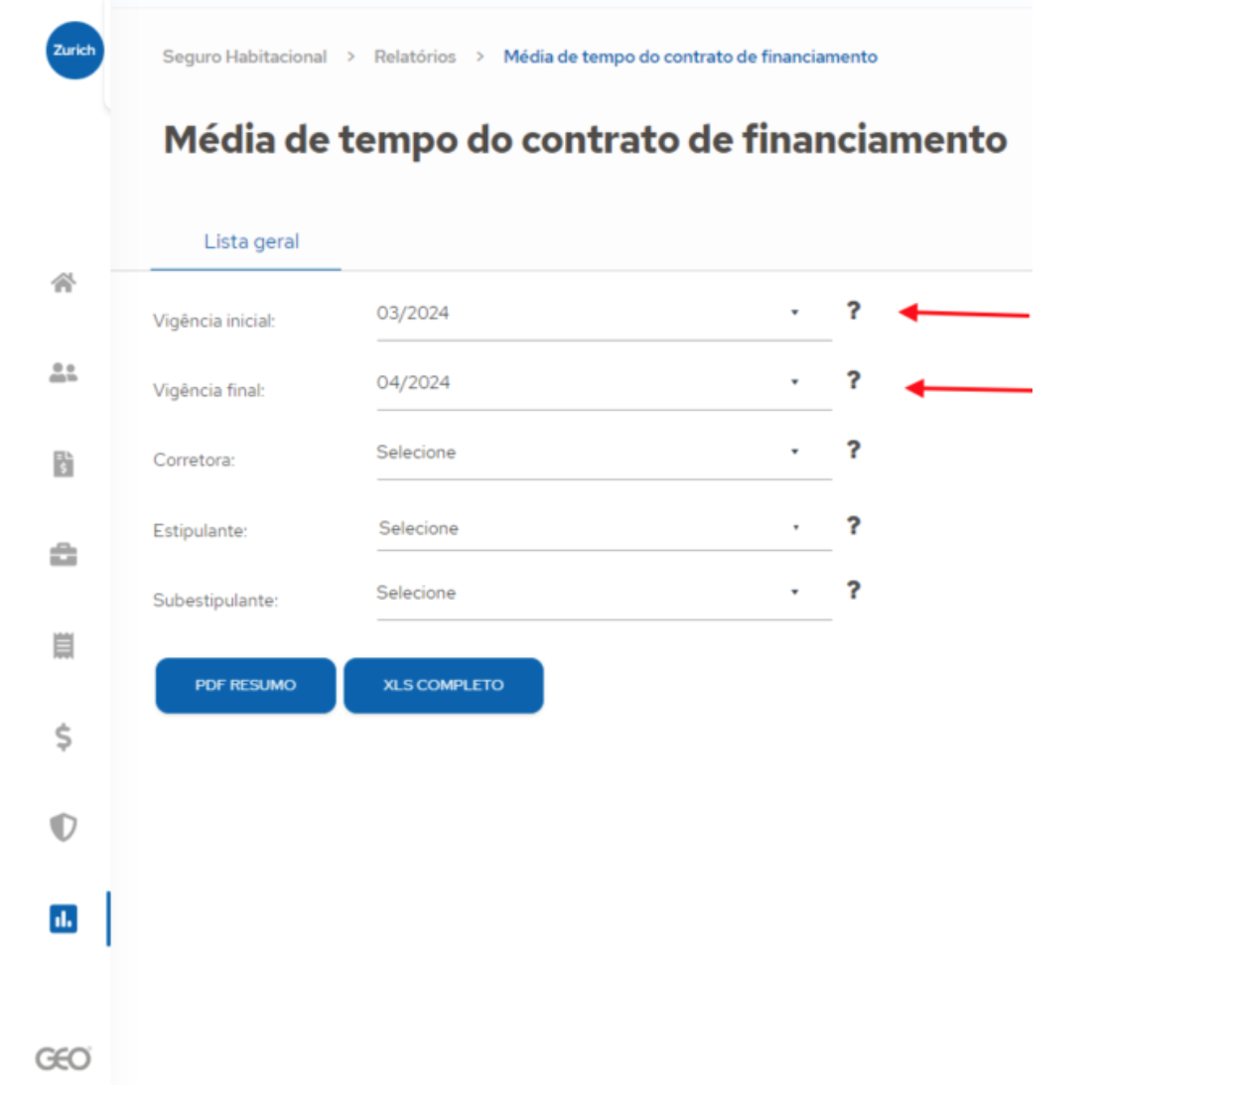Go to Relatórios breadcrumb
Image resolution: width=1238 pixels, height=1095 pixels.
pos(415,57)
